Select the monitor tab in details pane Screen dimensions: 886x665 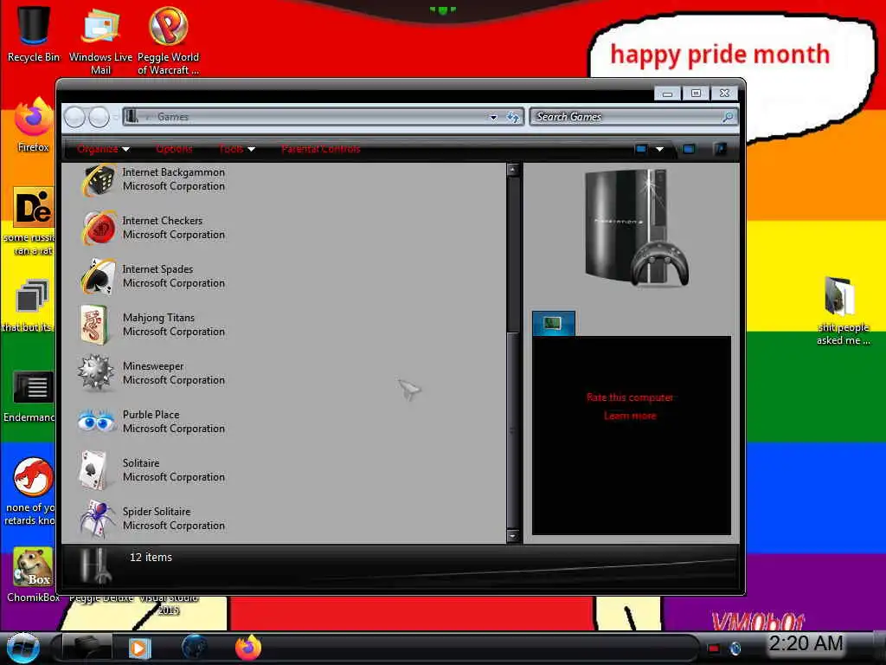click(x=553, y=324)
